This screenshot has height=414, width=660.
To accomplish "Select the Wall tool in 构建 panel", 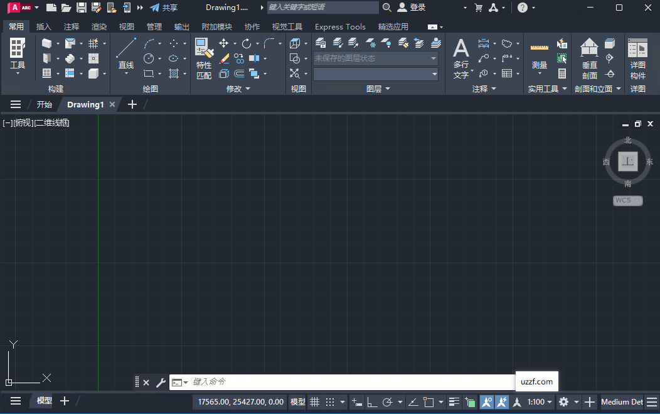I will click(46, 43).
